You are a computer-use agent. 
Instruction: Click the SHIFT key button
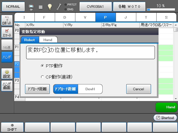pos(12,127)
